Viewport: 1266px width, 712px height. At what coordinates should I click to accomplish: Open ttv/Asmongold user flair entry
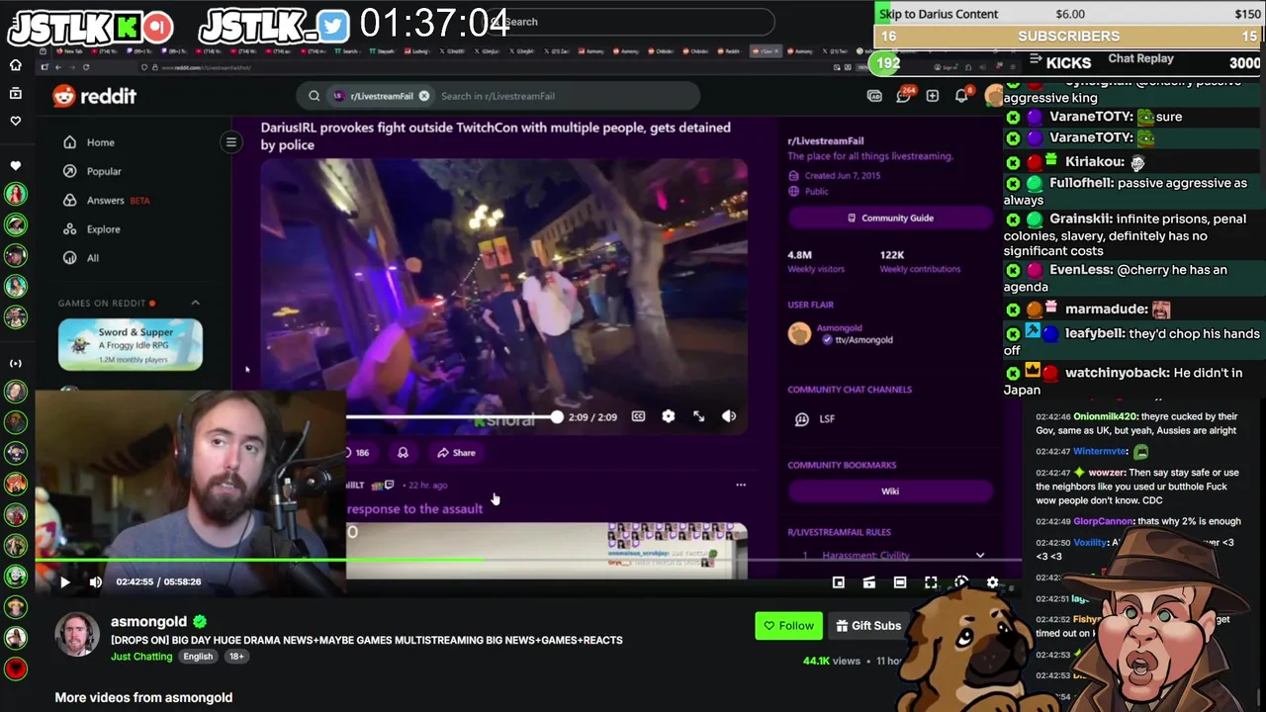(841, 334)
